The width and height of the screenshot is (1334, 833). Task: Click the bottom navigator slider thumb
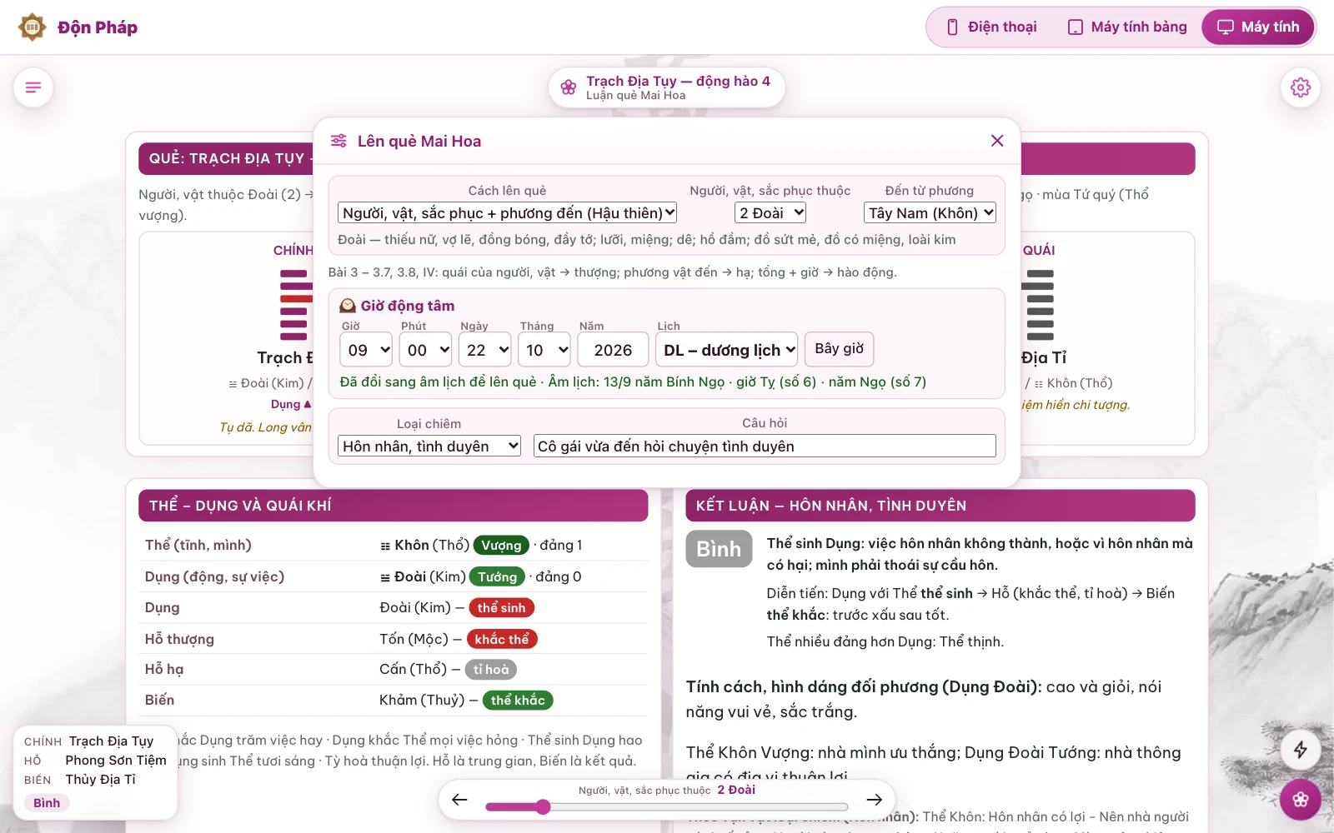tap(543, 806)
